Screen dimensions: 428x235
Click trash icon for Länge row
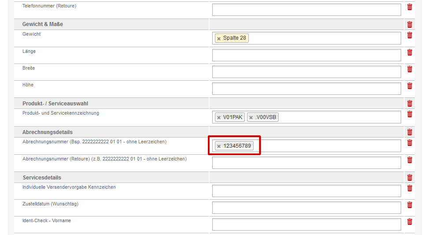click(x=410, y=52)
